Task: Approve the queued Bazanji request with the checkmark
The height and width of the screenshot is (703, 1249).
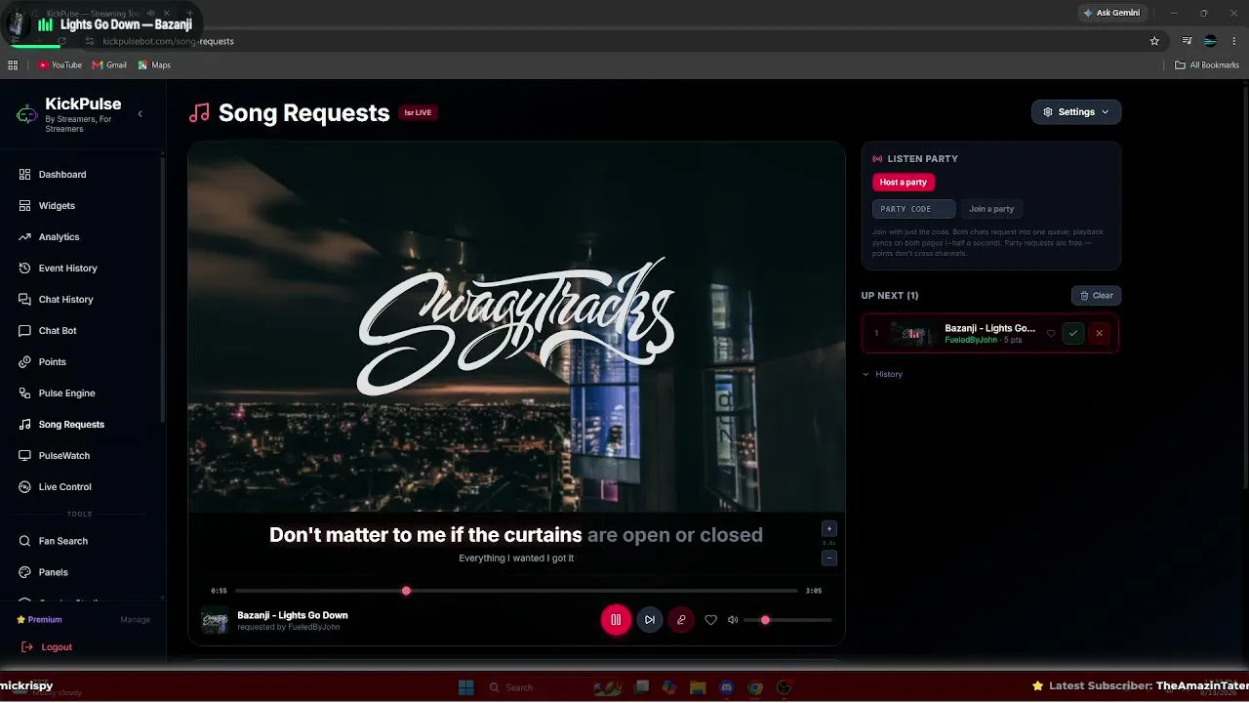Action: [x=1073, y=334]
